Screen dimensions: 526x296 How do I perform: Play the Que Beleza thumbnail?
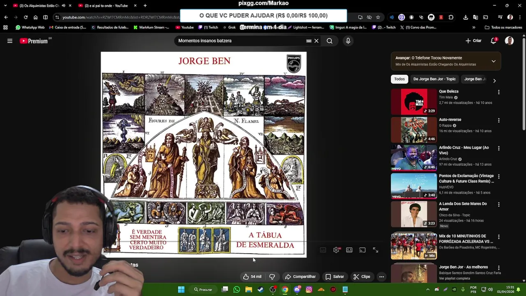pyautogui.click(x=414, y=102)
